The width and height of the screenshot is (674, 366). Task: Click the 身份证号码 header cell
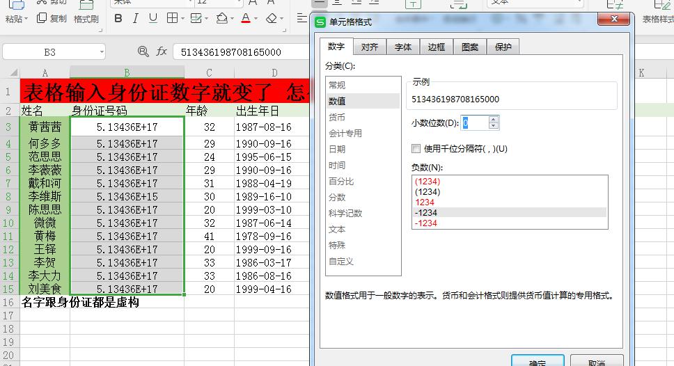click(x=127, y=111)
